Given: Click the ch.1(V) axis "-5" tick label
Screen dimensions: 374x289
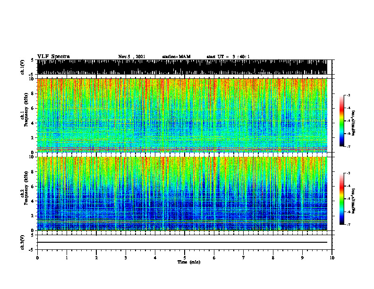Looking at the screenshot, I should coord(32,75).
